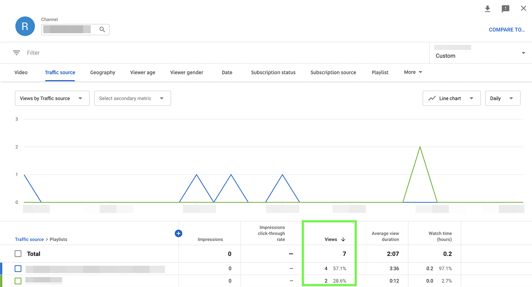Click the channel search magnifier icon
This screenshot has width=532, height=287.
(x=102, y=30)
